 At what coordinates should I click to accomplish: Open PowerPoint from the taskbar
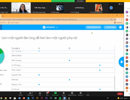click(x=24, y=98)
